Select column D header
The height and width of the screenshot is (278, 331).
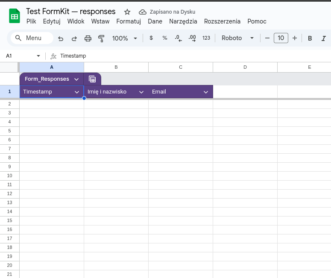[245, 67]
